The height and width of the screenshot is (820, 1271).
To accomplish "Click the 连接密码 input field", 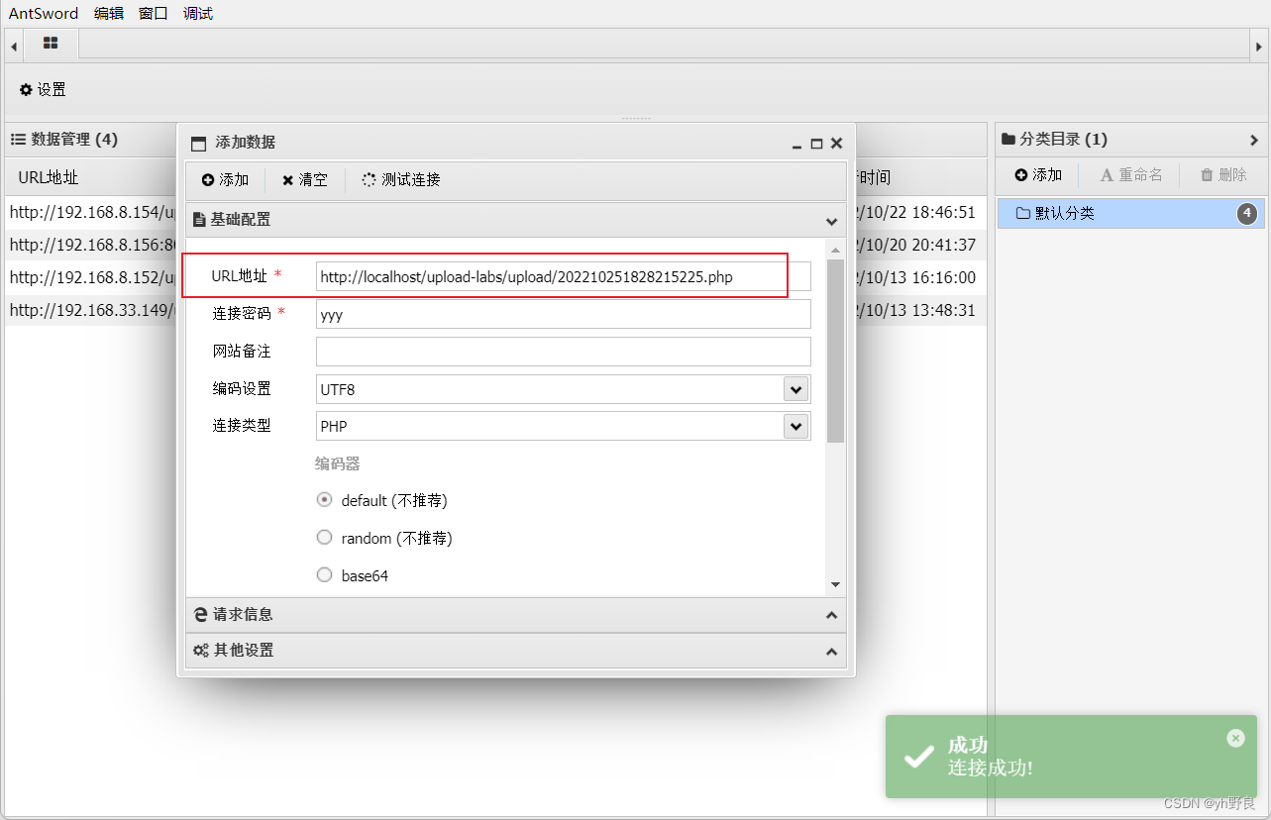I will click(x=563, y=314).
